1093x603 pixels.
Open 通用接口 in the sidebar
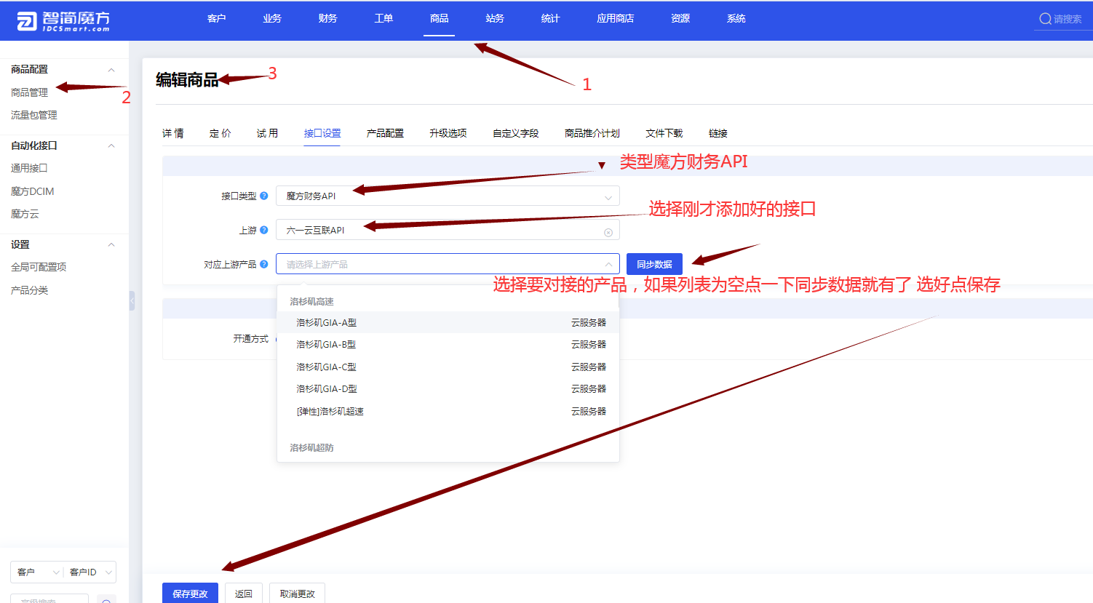(x=29, y=168)
